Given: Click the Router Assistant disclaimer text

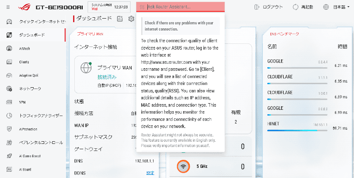Looking at the screenshot, I should (x=178, y=140).
